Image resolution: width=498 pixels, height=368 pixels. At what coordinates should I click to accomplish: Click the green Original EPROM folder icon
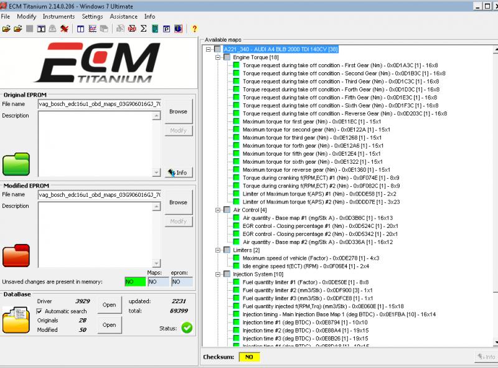click(x=16, y=164)
